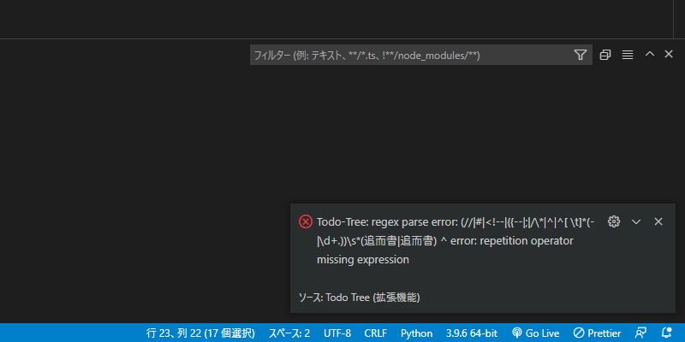This screenshot has height=342, width=685.
Task: Close the bottom panel
Action: click(x=669, y=54)
